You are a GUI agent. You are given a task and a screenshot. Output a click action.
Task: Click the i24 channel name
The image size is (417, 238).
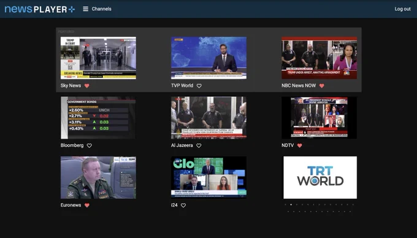(x=174, y=205)
